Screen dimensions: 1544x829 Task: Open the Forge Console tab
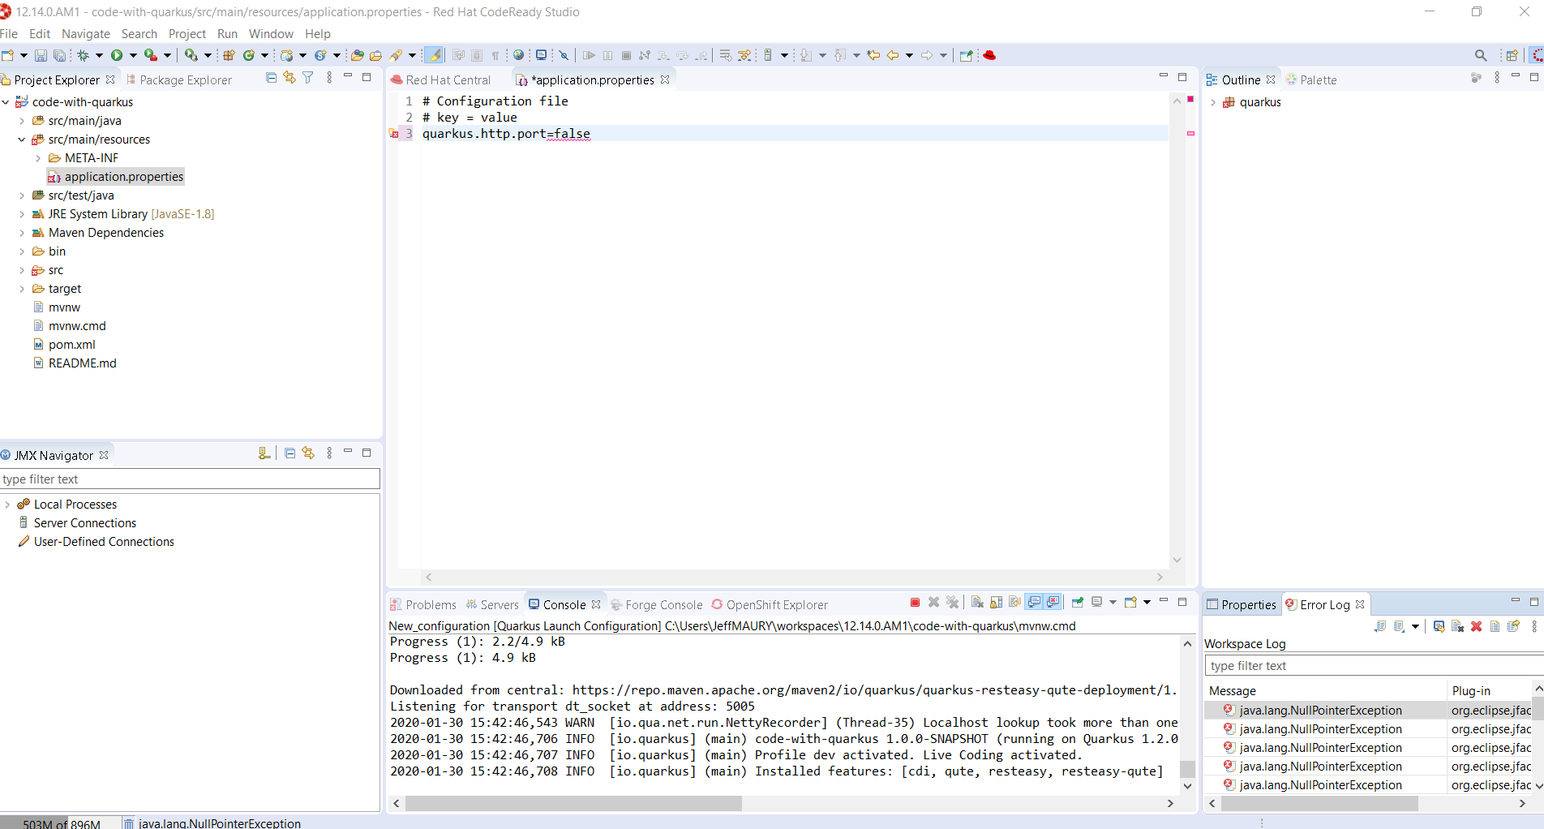pyautogui.click(x=657, y=605)
